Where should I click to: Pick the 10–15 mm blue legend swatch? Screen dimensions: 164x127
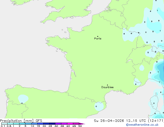pos(34,124)
